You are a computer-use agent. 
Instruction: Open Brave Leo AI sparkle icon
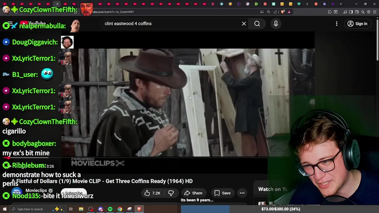(x=363, y=12)
